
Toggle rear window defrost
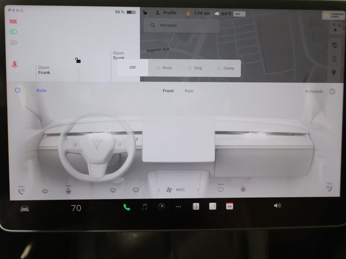(136, 190)
